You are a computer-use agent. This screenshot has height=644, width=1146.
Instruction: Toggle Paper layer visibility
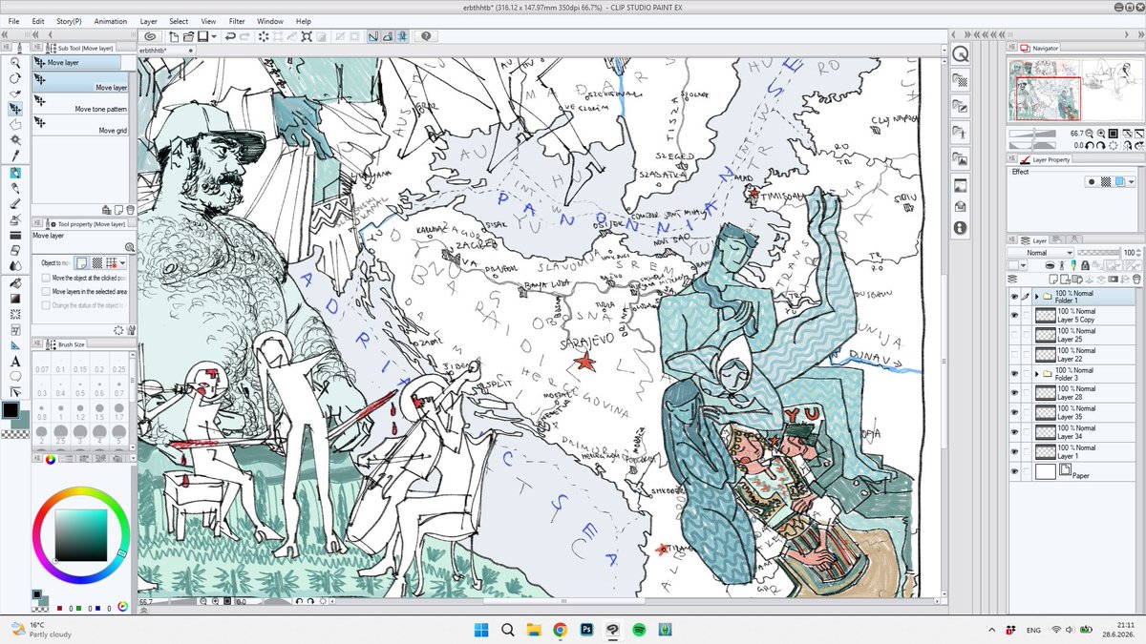1014,471
